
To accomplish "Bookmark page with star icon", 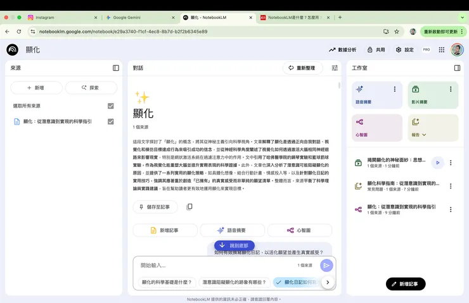I will click(397, 32).
